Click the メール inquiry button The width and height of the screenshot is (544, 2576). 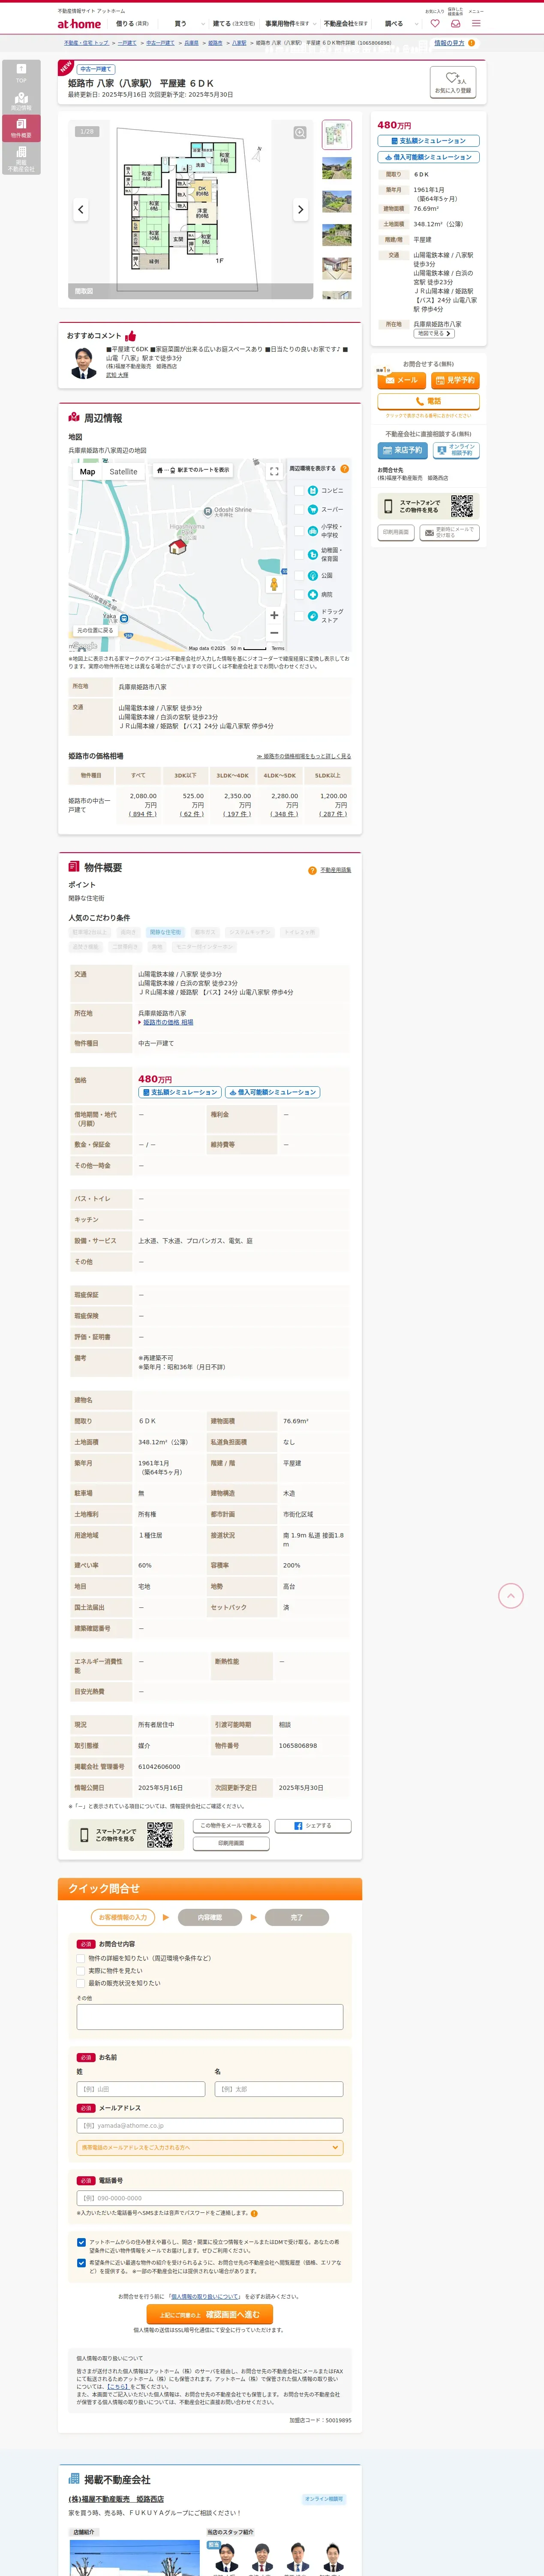pos(401,380)
